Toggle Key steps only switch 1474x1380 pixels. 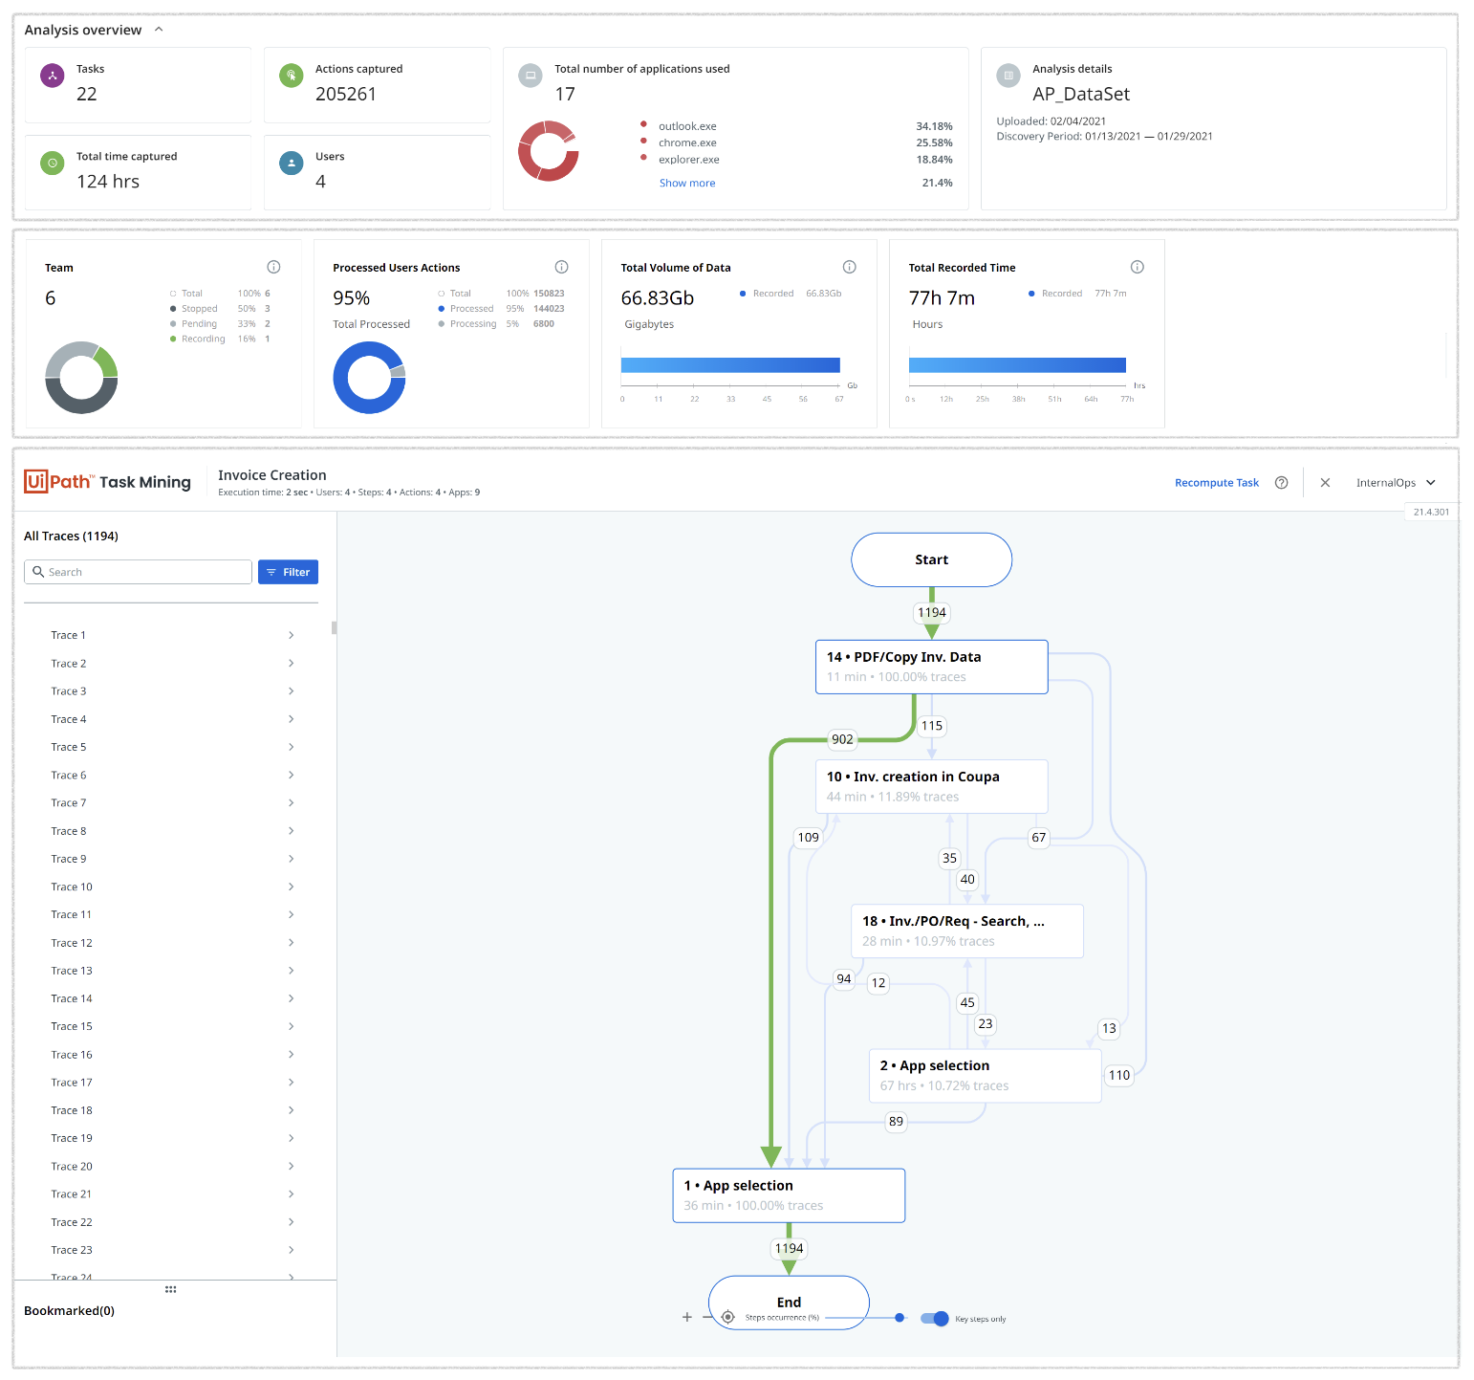[x=935, y=1319]
